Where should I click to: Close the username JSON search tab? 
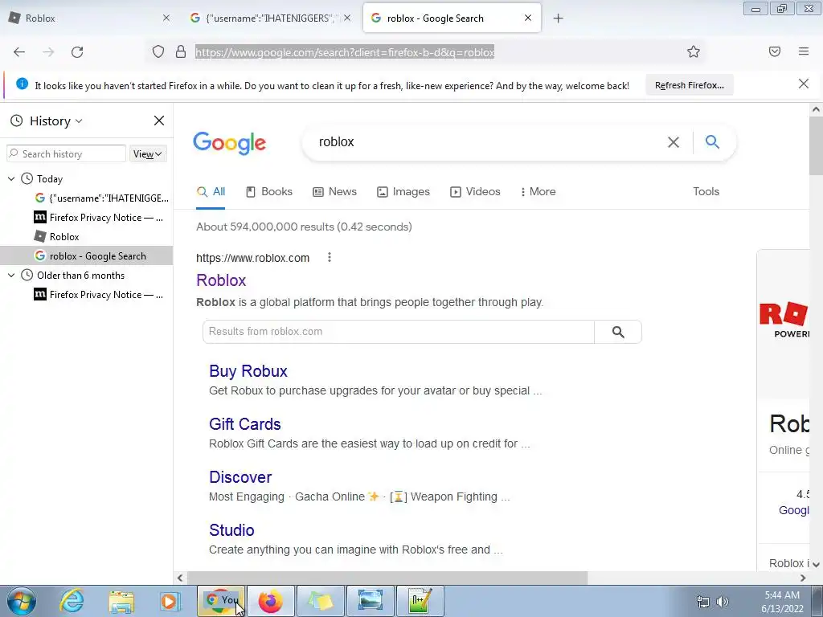tap(347, 18)
